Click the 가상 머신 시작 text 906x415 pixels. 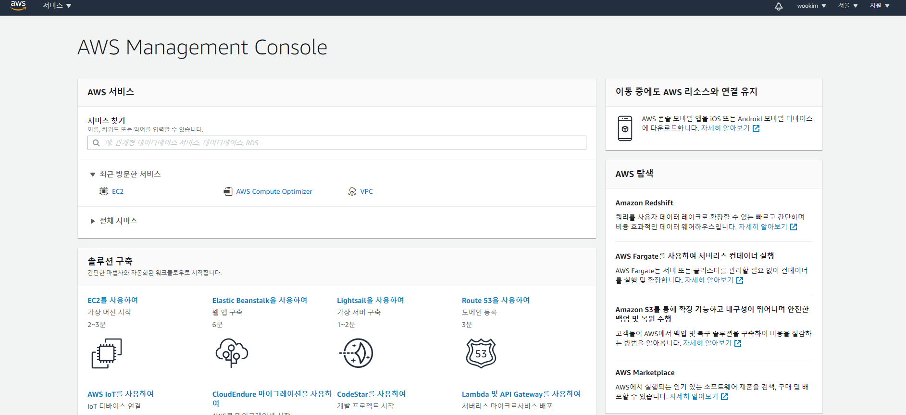coord(109,313)
